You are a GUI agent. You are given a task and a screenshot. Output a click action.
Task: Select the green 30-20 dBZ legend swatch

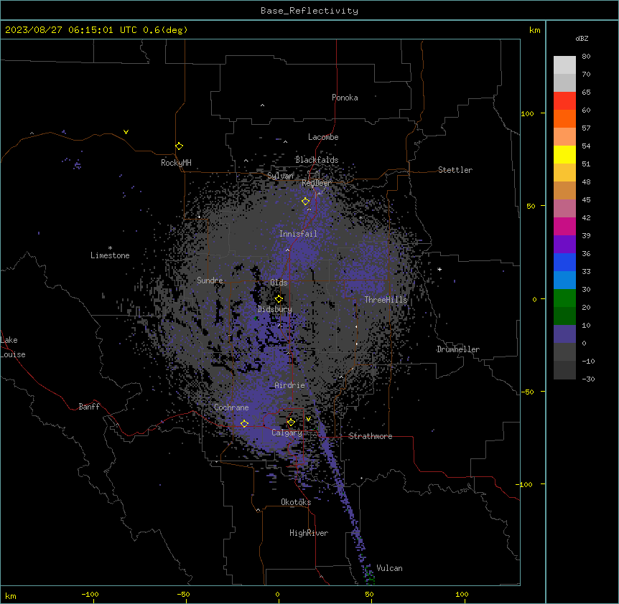tap(564, 298)
